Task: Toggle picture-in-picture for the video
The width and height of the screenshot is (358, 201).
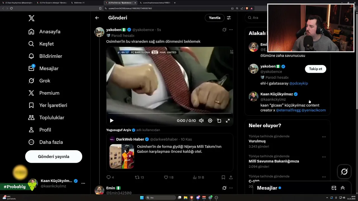Action: (219, 121)
